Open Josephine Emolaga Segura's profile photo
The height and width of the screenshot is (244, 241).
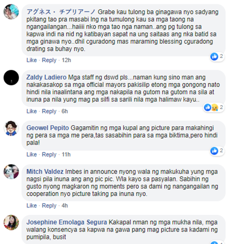pyautogui.click(x=11, y=222)
